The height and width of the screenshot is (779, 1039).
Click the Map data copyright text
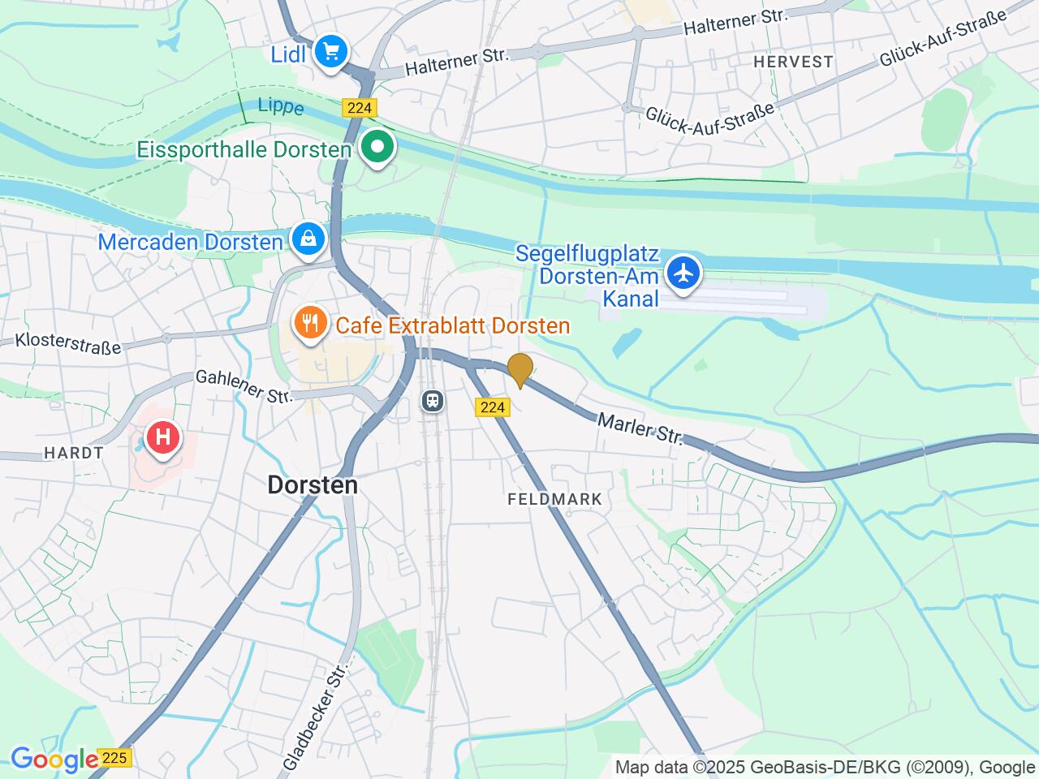click(825, 767)
